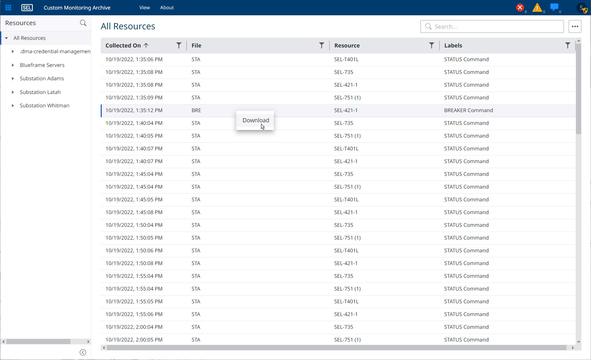591x360 pixels.
Task: Select Substation Whitman tree item
Action: [44, 105]
